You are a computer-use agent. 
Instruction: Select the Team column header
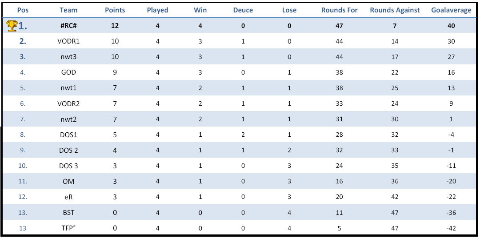68,10
